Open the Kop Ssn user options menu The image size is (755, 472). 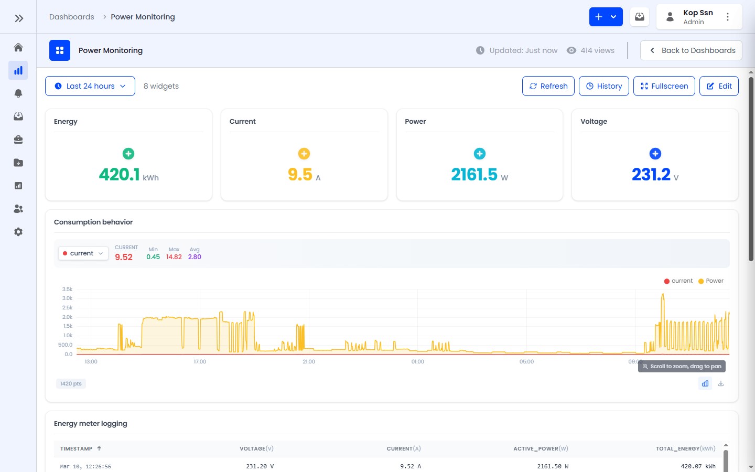click(x=728, y=17)
